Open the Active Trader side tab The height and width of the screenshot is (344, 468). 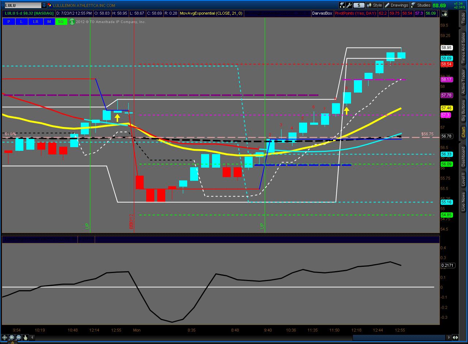(463, 81)
